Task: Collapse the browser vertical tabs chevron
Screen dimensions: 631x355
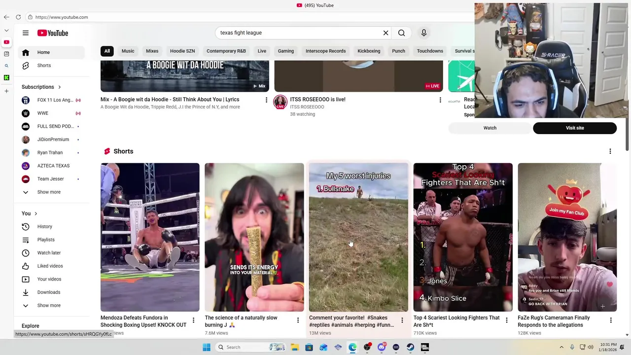Action: tap(6, 30)
